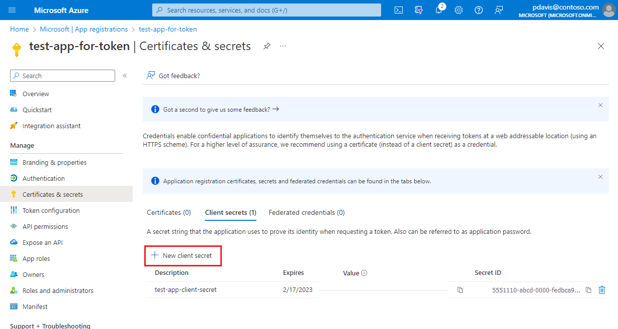Open portal settings gear
Viewport: 618px width, 329px height.
(459, 10)
